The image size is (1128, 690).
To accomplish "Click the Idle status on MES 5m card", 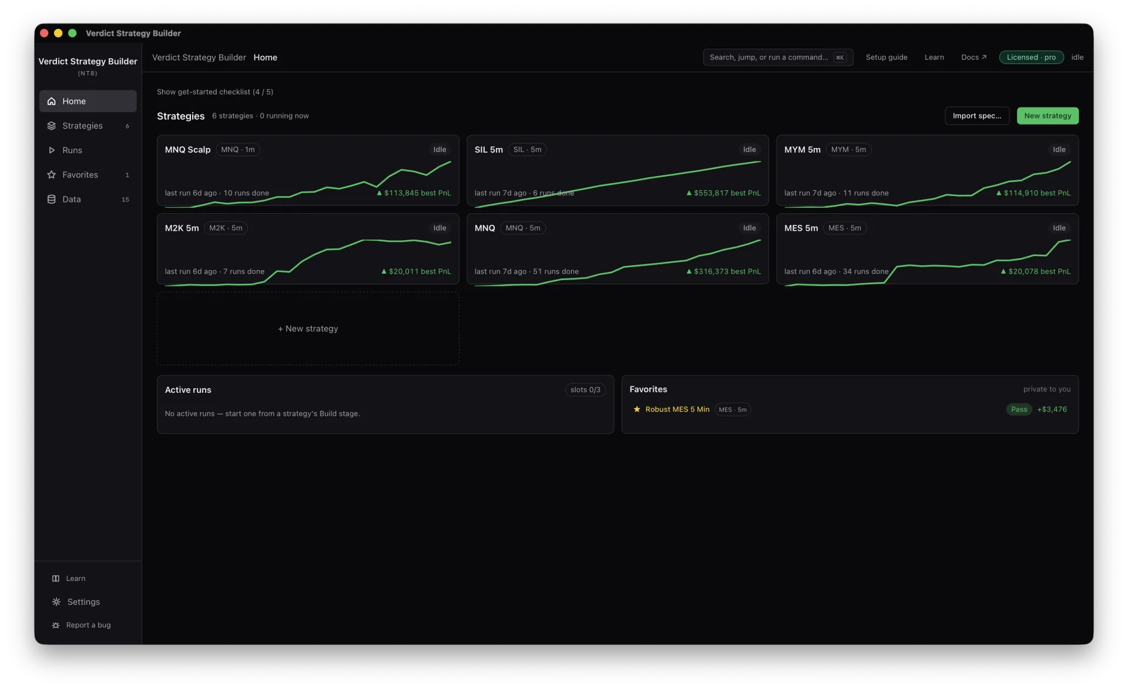I will pos(1059,228).
